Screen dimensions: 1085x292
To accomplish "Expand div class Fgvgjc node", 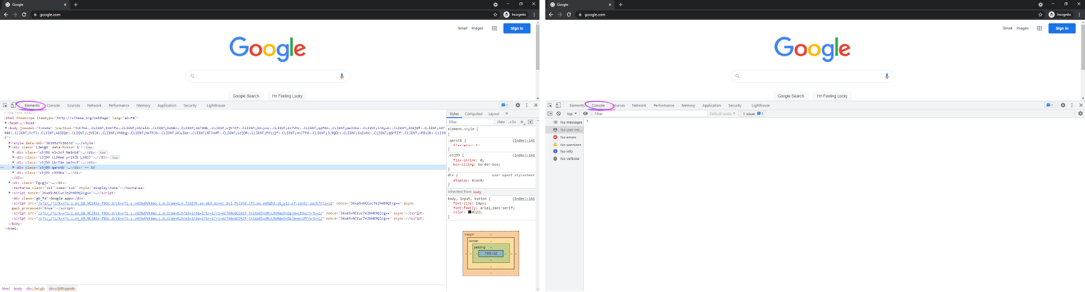I will (x=10, y=183).
